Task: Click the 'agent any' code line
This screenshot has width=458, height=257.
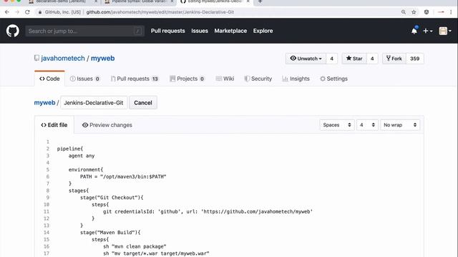Action: click(x=82, y=156)
